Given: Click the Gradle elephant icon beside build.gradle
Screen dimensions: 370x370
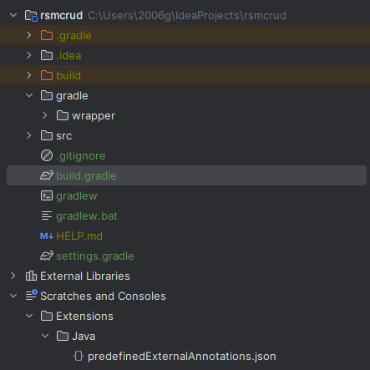Looking at the screenshot, I should point(47,175).
